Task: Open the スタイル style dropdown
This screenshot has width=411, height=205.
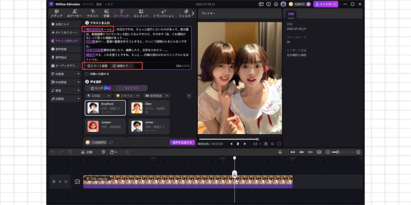Action: click(127, 96)
